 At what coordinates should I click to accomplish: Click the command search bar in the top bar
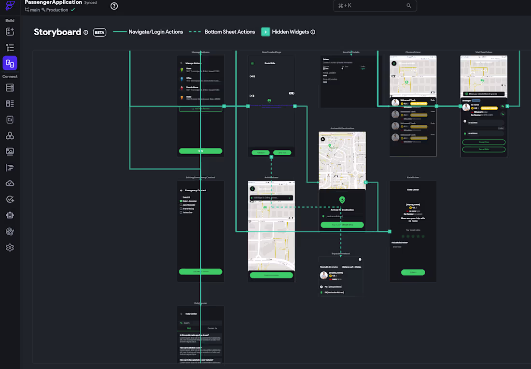(375, 6)
